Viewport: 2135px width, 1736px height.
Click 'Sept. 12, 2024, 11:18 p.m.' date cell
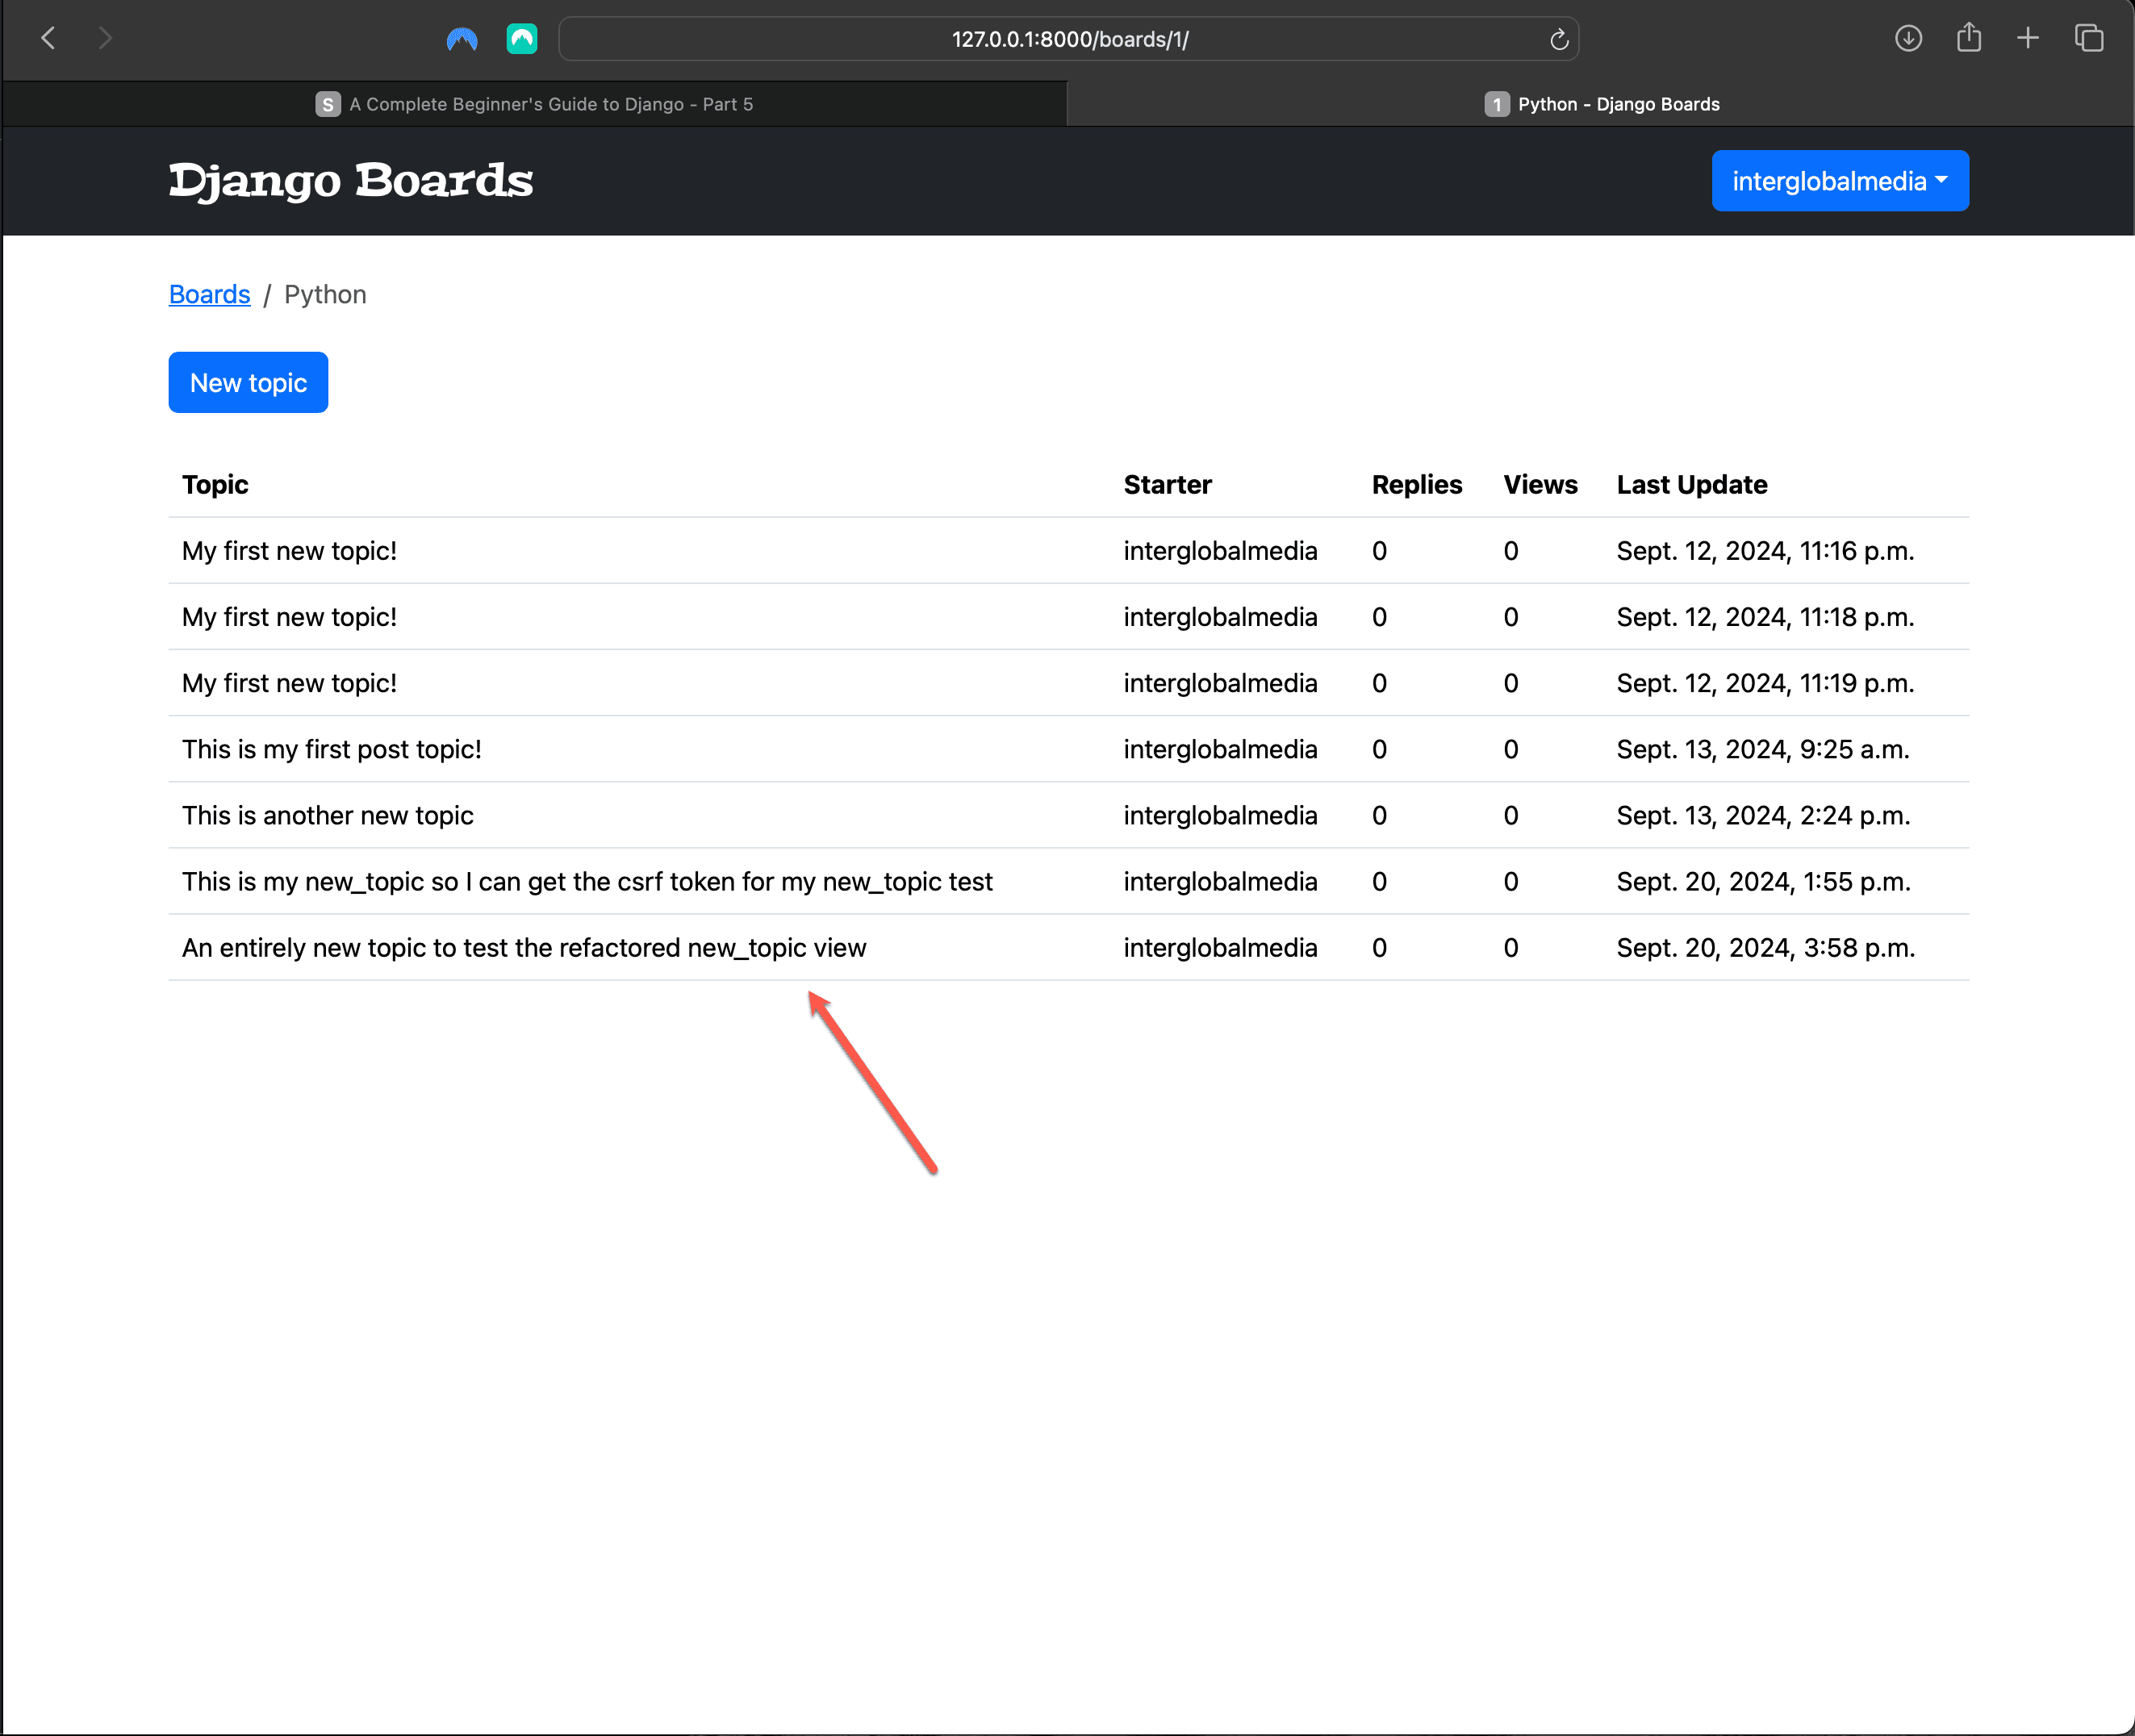(1765, 617)
